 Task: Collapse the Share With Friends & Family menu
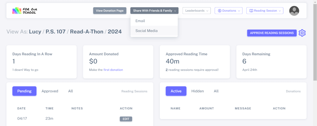click(154, 11)
